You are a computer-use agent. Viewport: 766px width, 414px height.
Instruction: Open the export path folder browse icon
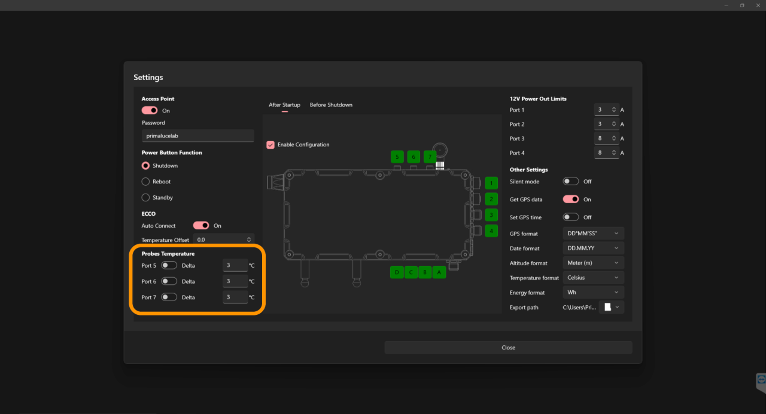(x=608, y=307)
